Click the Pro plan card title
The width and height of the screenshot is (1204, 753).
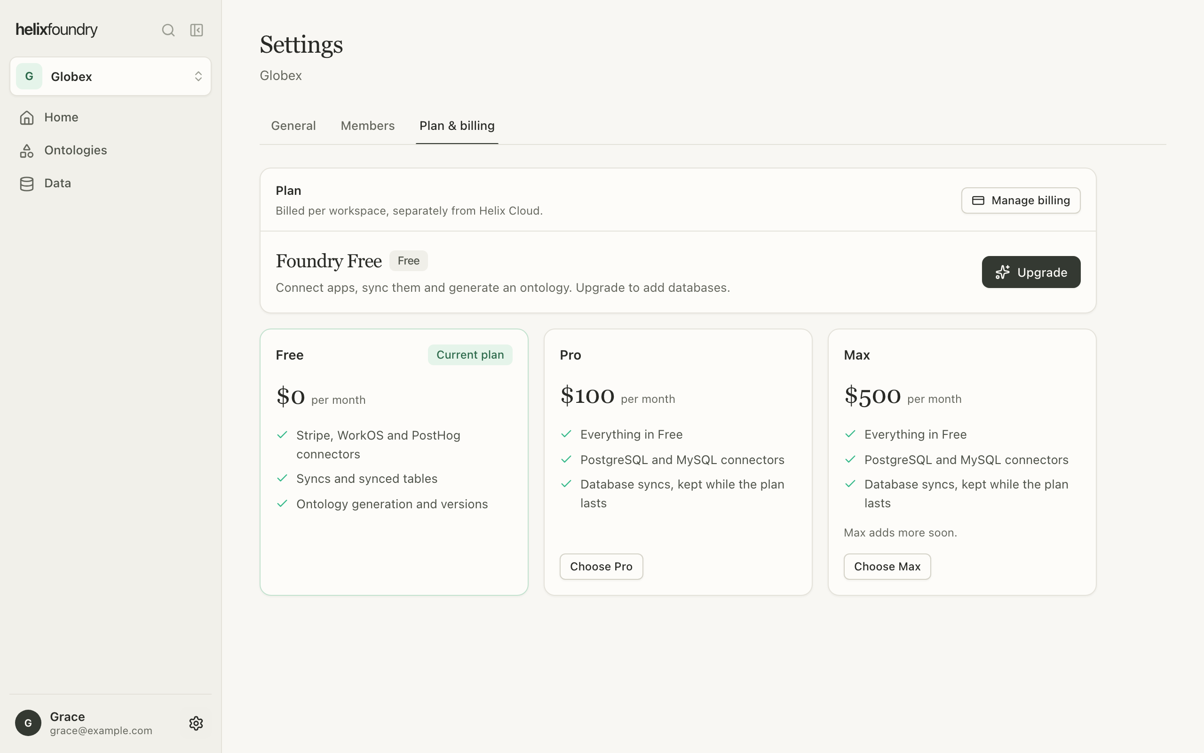click(x=570, y=354)
